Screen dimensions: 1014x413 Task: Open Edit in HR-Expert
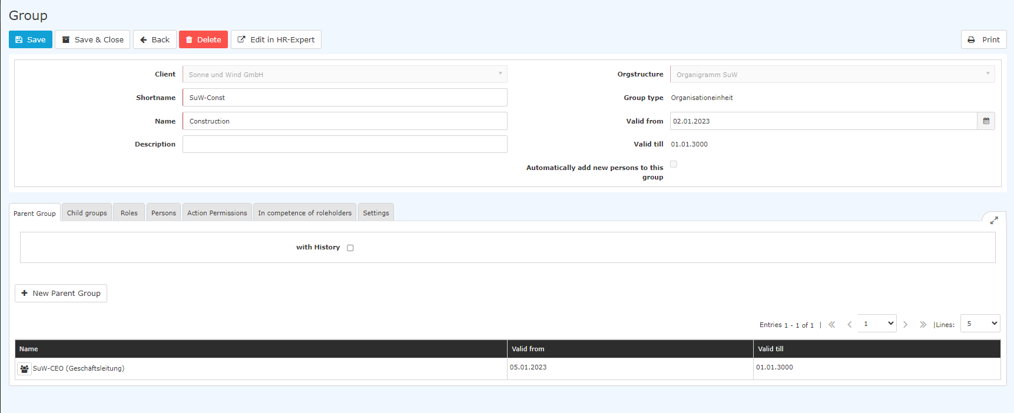[276, 39]
